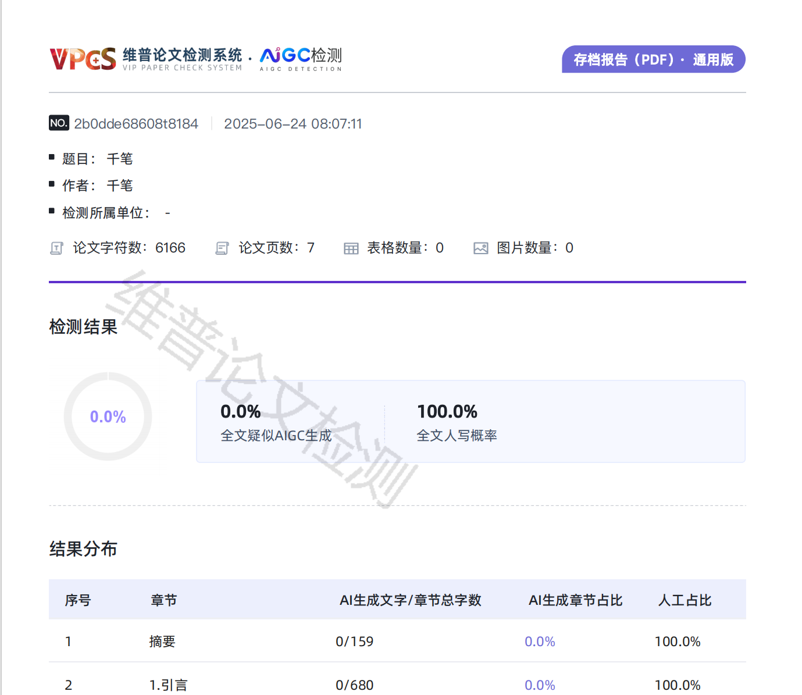This screenshot has height=695, width=802.
Task: Click the 存档报告 (PDF) 通用版 button
Action: 653,59
